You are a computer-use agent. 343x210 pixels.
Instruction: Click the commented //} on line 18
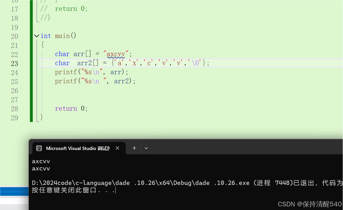pyautogui.click(x=45, y=18)
